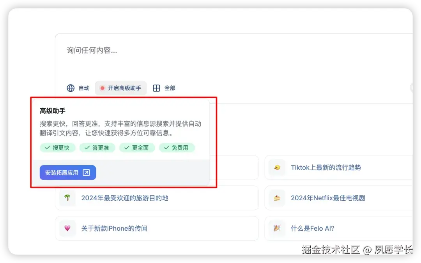Click the 询问任何内容 input field
Image resolution: width=421 pixels, height=263 pixels.
[x=156, y=50]
